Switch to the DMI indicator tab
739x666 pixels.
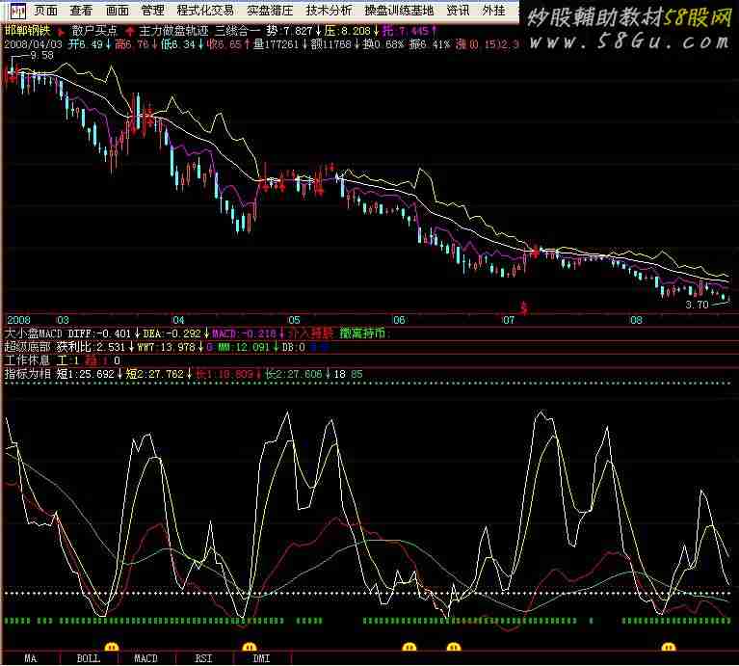pos(261,658)
